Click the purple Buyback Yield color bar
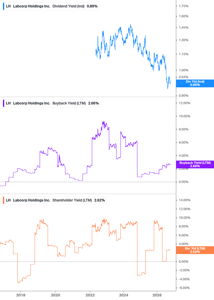The height and width of the screenshot is (300, 214). click(4, 103)
